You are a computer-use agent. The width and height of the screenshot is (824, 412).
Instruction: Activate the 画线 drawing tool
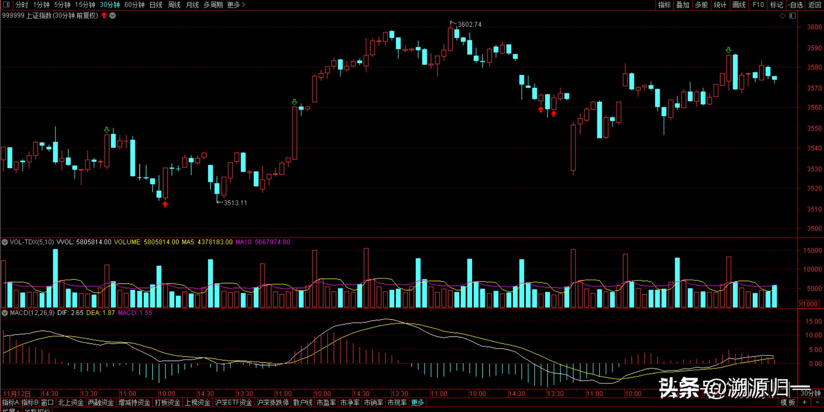point(739,5)
